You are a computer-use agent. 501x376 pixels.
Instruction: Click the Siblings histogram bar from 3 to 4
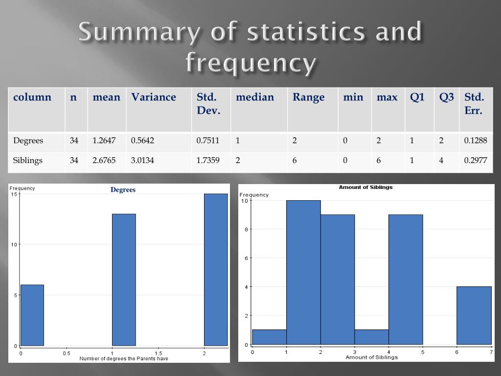click(x=372, y=337)
